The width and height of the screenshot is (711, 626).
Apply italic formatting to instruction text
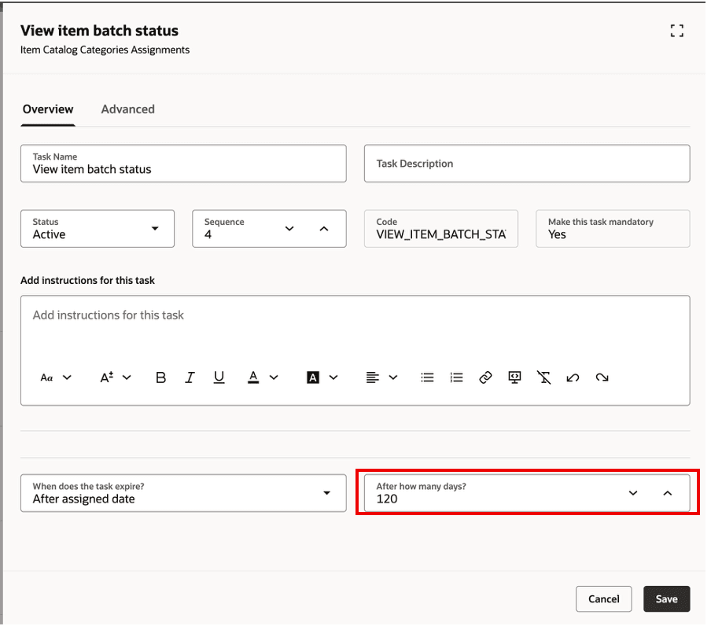tap(190, 377)
